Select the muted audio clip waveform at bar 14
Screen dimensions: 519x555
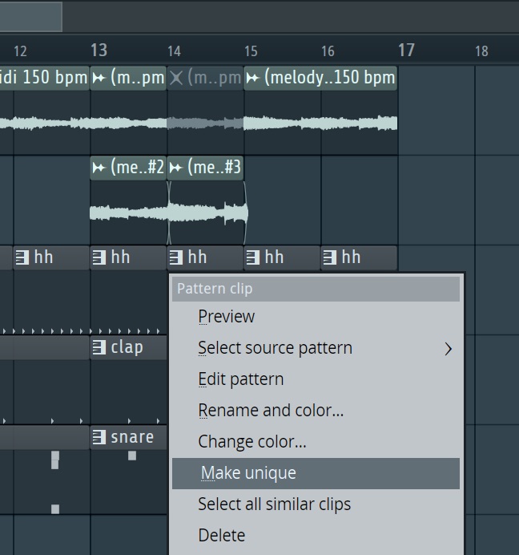pyautogui.click(x=205, y=124)
